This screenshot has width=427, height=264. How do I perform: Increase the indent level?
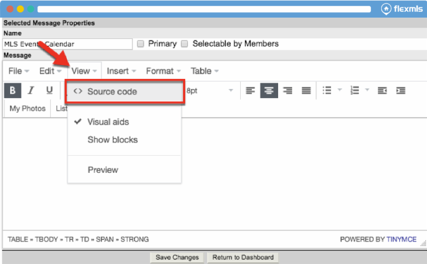click(400, 91)
